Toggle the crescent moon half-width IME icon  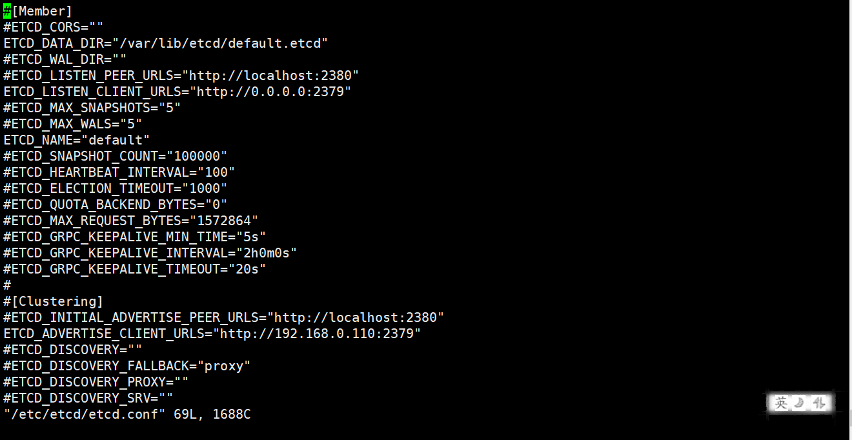(800, 403)
